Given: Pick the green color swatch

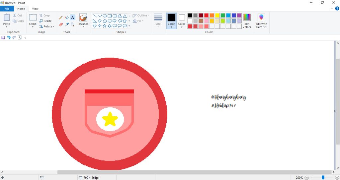Looking at the screenshot, I should point(223,15).
